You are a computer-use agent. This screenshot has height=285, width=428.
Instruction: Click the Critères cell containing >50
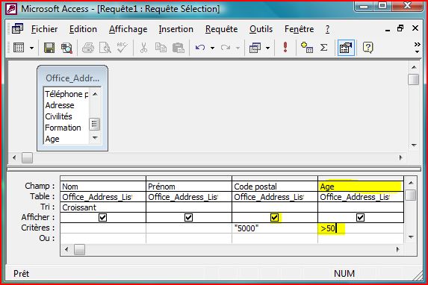361,228
